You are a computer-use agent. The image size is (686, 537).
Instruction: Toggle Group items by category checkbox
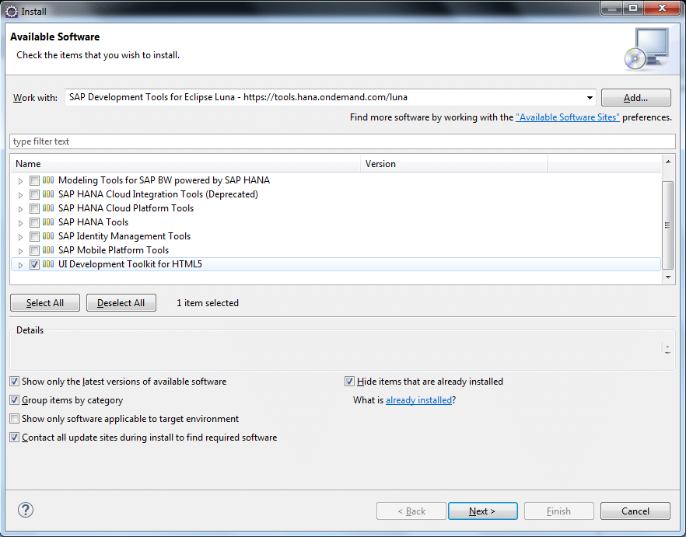coord(15,400)
